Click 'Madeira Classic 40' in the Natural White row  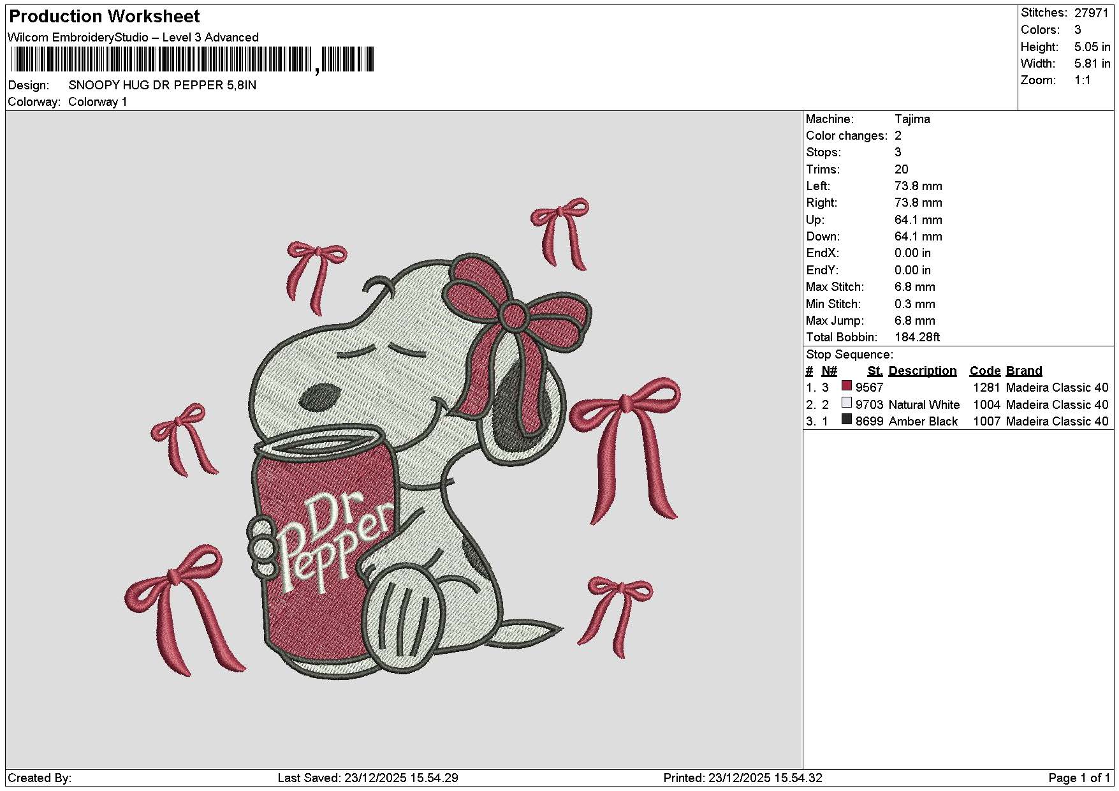[x=1057, y=405]
